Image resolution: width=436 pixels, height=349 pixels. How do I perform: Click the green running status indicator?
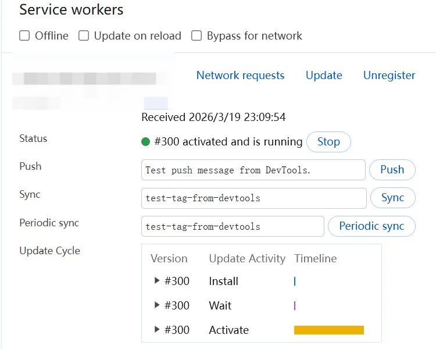146,142
